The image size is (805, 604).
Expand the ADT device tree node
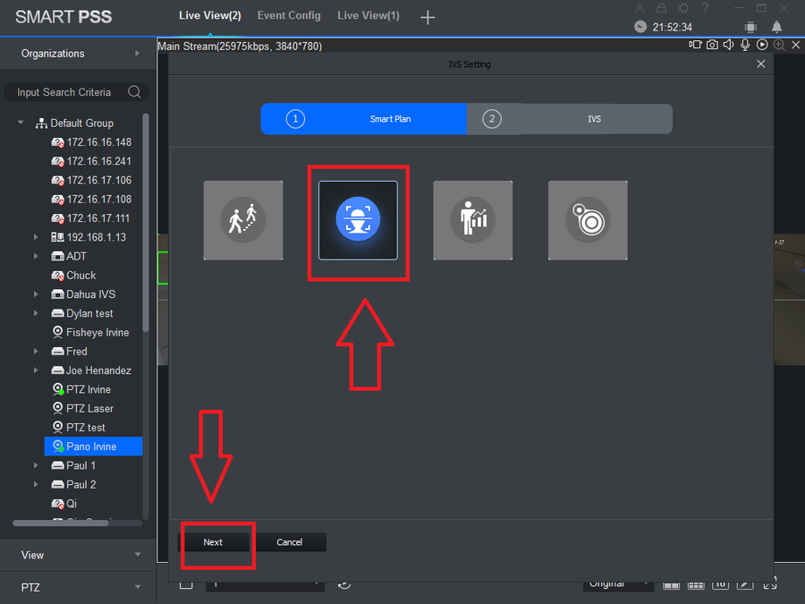[36, 256]
